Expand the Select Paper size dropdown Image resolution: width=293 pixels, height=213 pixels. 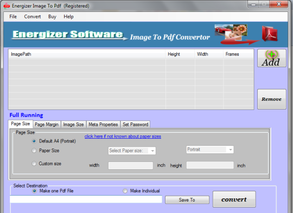[x=132, y=151]
